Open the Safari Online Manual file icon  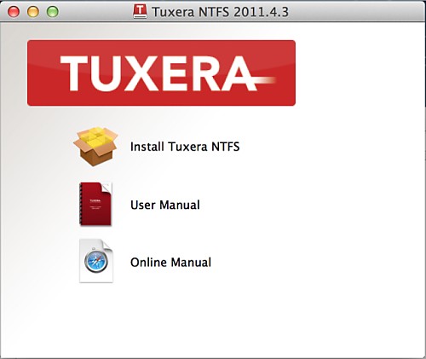click(96, 261)
